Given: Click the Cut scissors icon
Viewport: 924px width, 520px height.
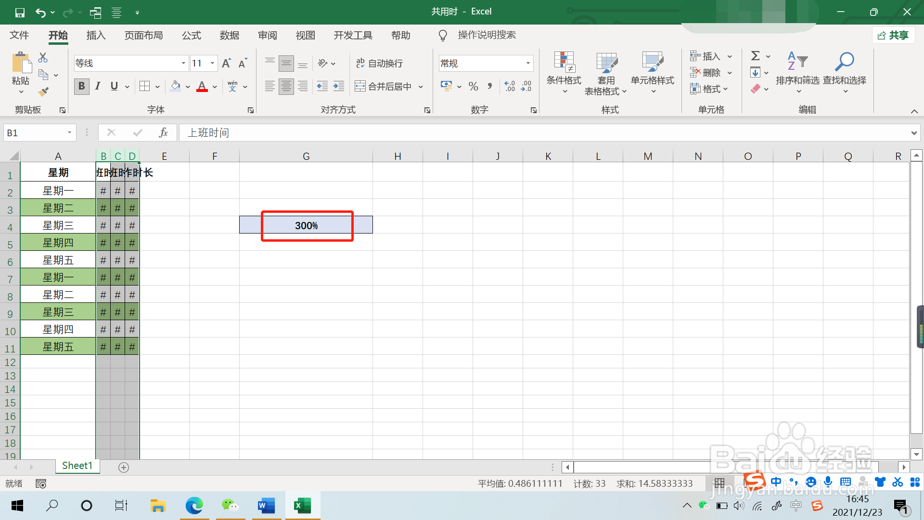Looking at the screenshot, I should click(x=43, y=58).
